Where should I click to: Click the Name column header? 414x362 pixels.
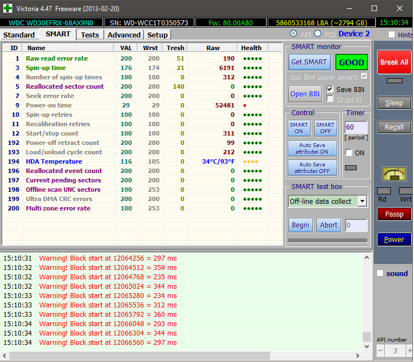tap(68, 48)
